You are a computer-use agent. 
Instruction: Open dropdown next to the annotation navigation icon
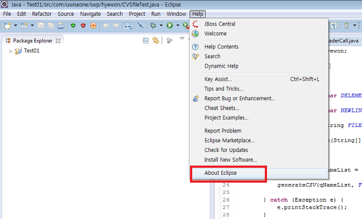(x=354, y=25)
